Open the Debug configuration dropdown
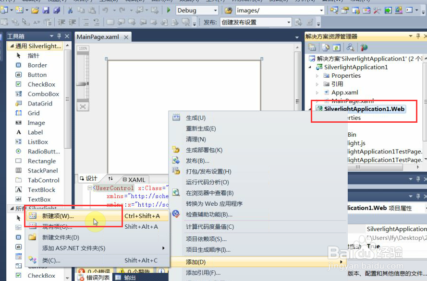 pos(215,11)
